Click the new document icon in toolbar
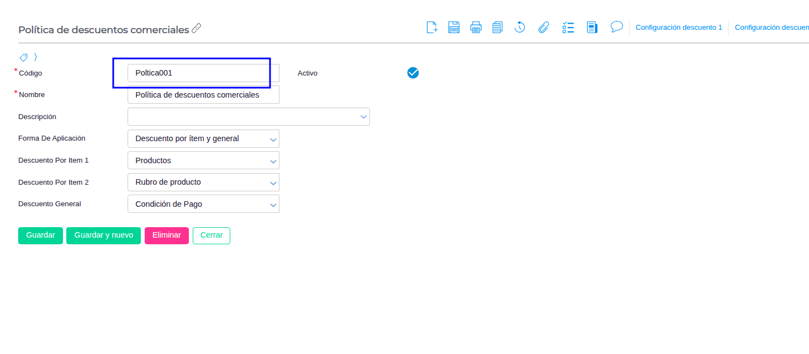The height and width of the screenshot is (354, 809). coord(432,28)
